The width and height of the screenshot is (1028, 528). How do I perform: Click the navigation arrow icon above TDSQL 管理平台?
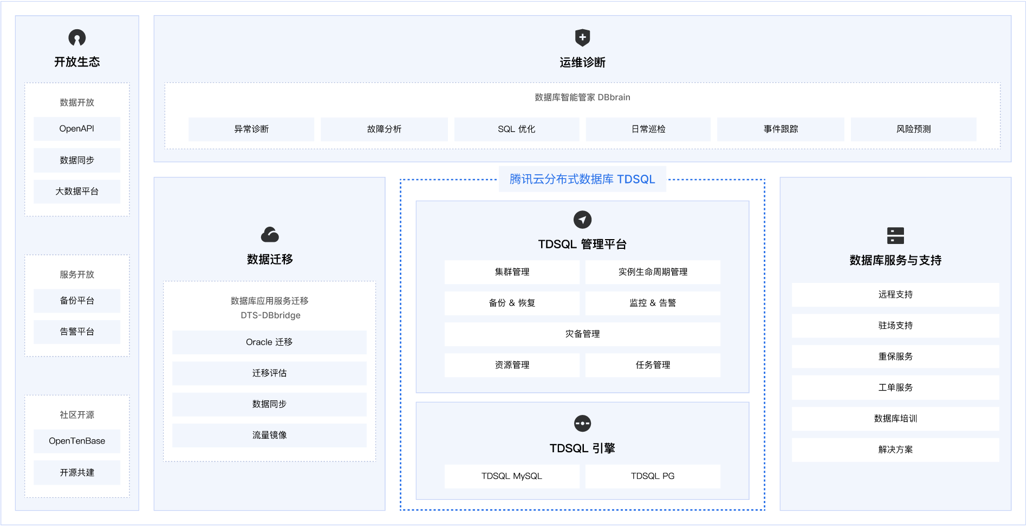(x=582, y=220)
